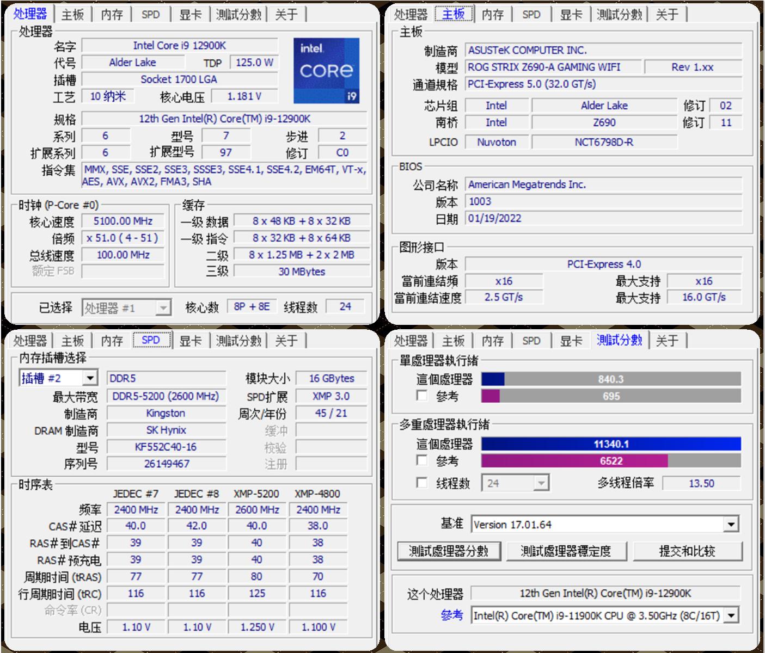Switch to the SPD tab in the benchmark panel
Image resolution: width=765 pixels, height=653 pixels.
[x=532, y=340]
